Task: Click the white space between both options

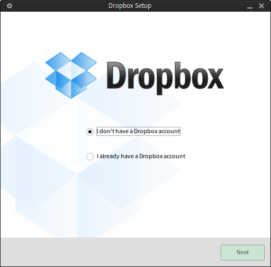Action: (x=136, y=144)
